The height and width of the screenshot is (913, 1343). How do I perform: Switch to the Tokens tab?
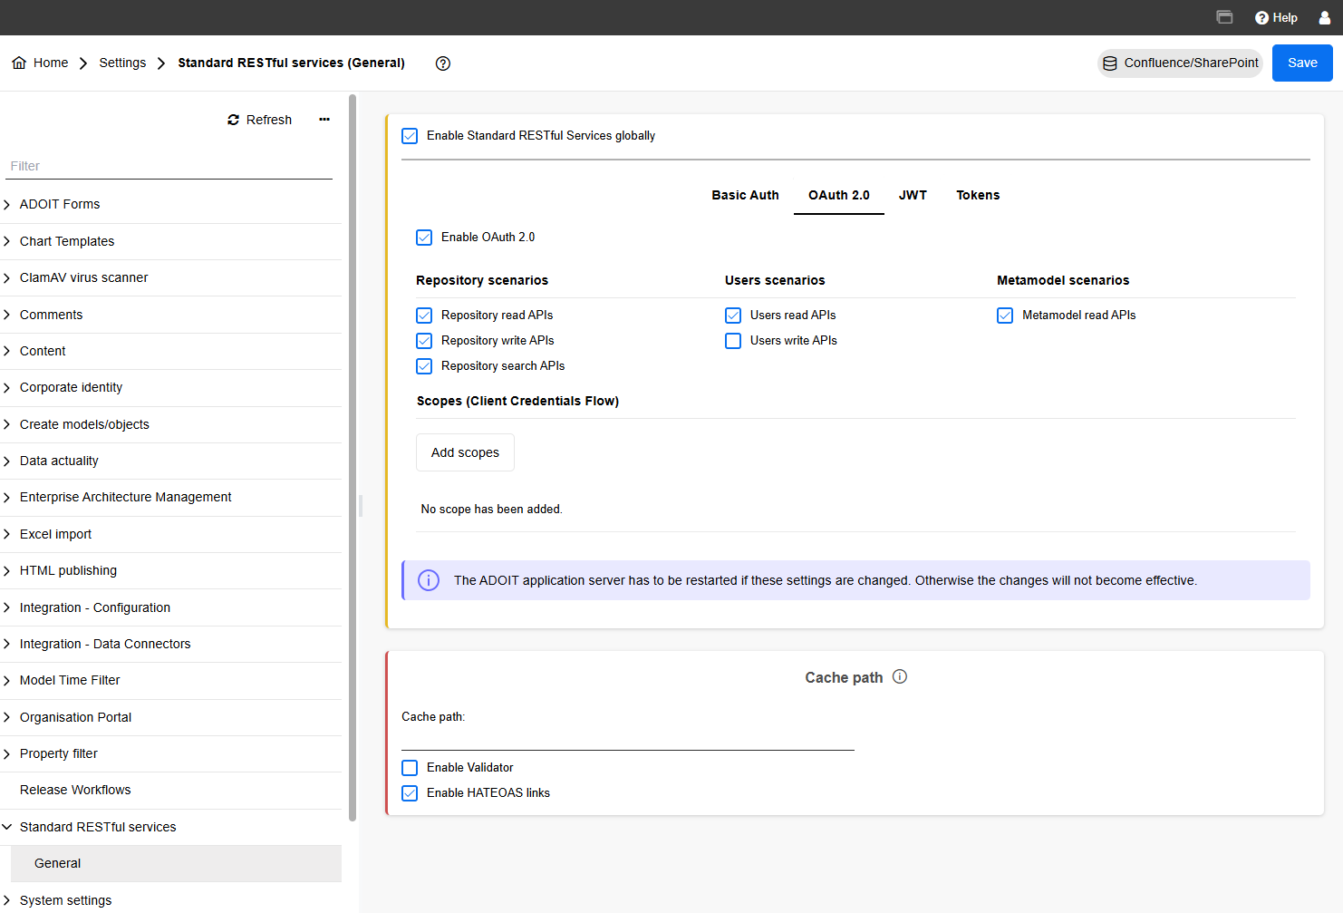coord(978,195)
